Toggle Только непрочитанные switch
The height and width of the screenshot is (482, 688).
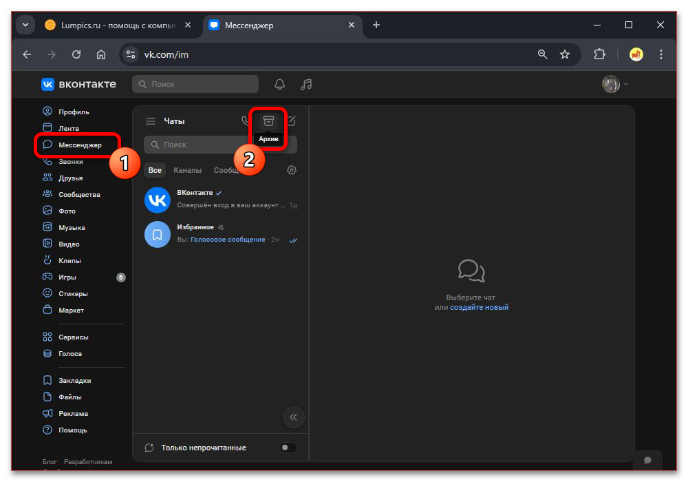click(288, 448)
